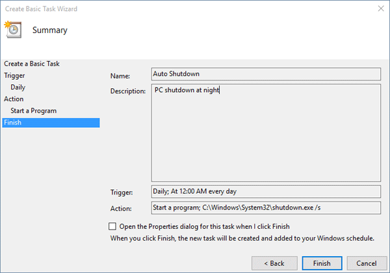Choose the highlighted Finish step in sidebar
Viewport: 390px width, 273px height.
pyautogui.click(x=51, y=123)
